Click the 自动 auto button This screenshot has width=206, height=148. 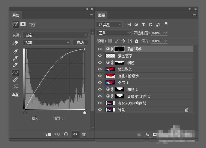(x=80, y=43)
